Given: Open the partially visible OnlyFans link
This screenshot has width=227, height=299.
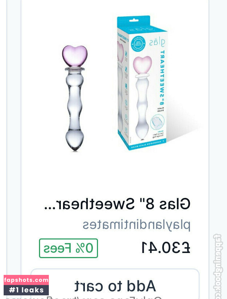Looking at the screenshot, I should pyautogui.click(x=84, y=298).
